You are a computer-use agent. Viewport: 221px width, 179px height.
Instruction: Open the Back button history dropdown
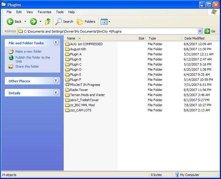[25, 22]
